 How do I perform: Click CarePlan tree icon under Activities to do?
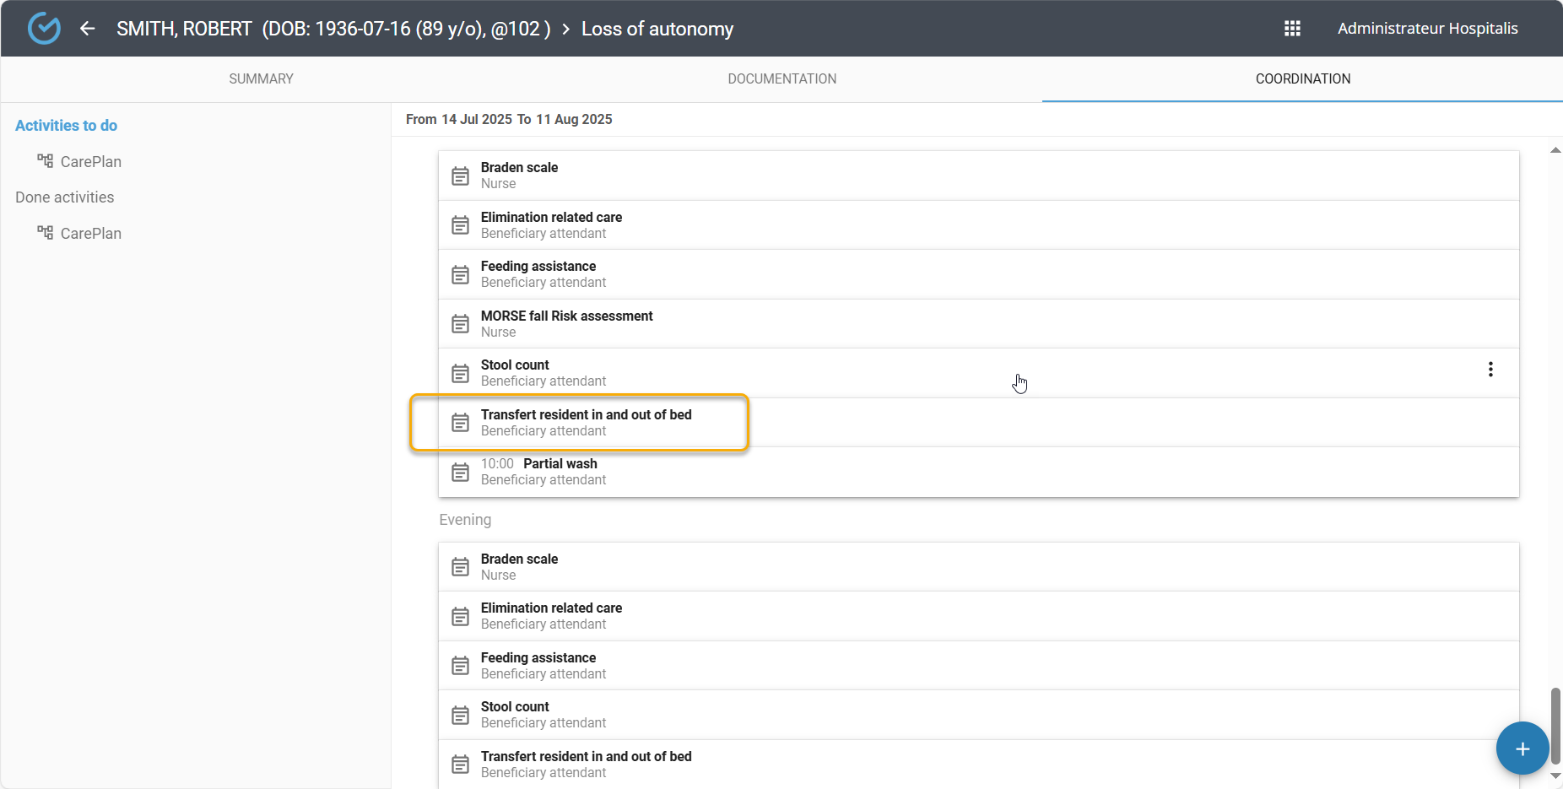tap(46, 160)
